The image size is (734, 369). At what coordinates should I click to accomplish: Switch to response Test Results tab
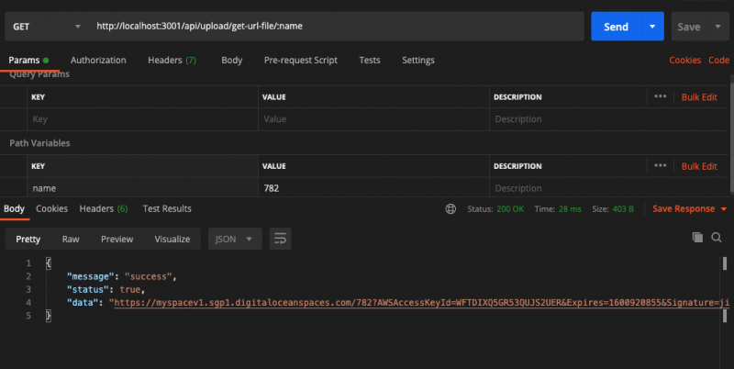(167, 209)
